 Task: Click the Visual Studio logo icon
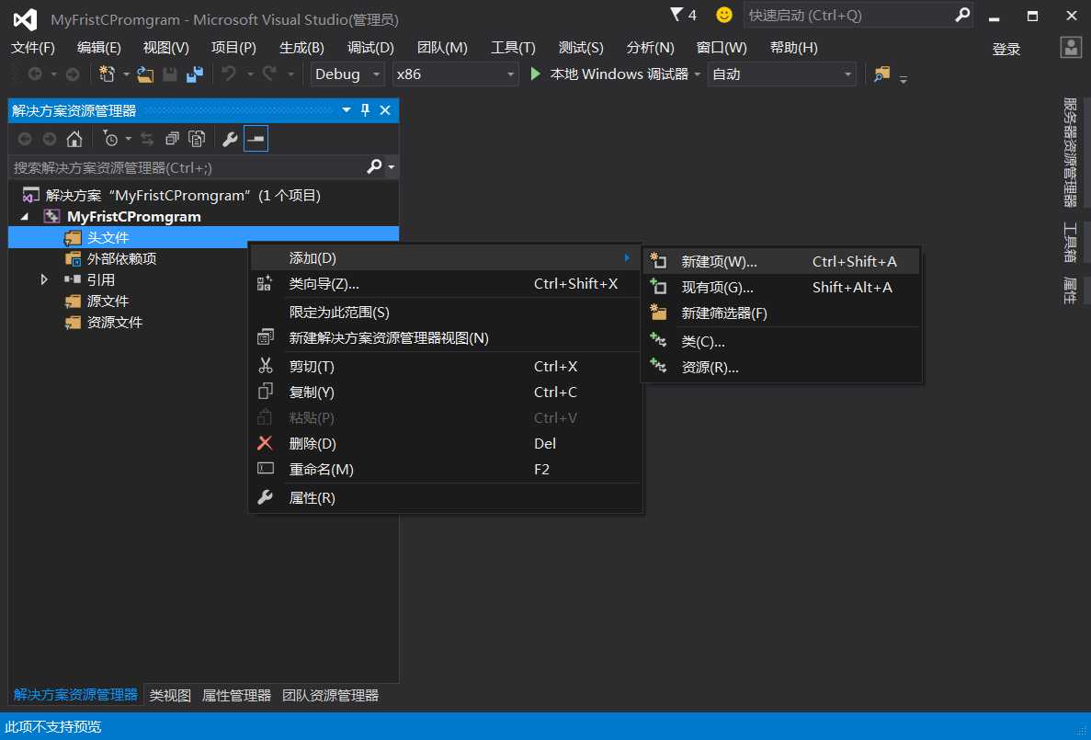pyautogui.click(x=25, y=18)
